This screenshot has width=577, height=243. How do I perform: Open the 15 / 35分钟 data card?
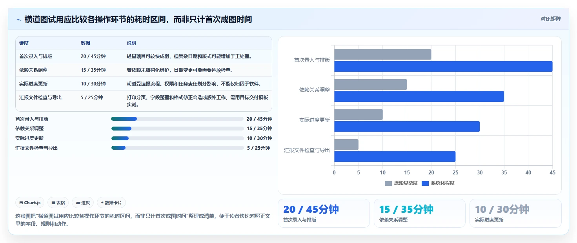pos(420,213)
